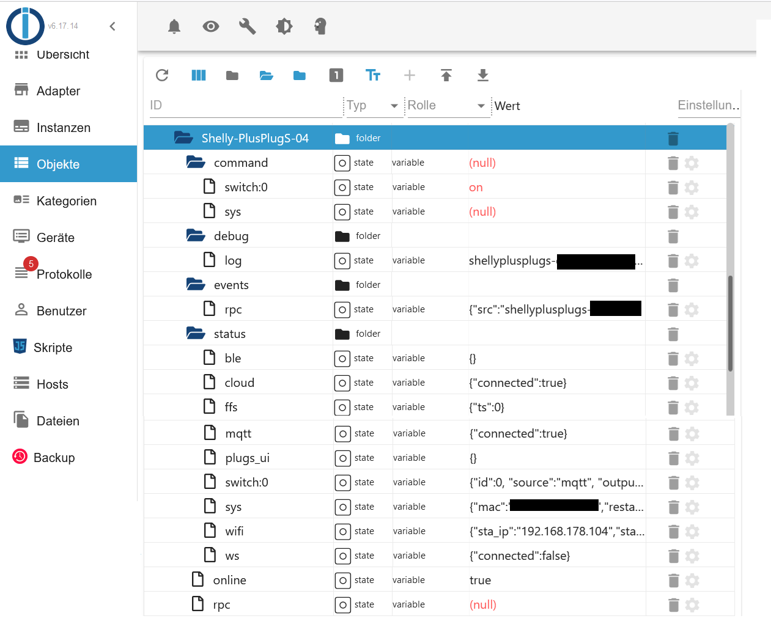Open Adapter in the sidebar
Viewport: 771px width, 635px height.
tap(58, 91)
